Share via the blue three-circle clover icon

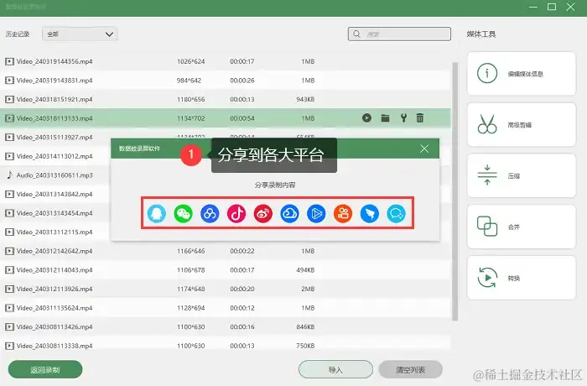coord(210,214)
